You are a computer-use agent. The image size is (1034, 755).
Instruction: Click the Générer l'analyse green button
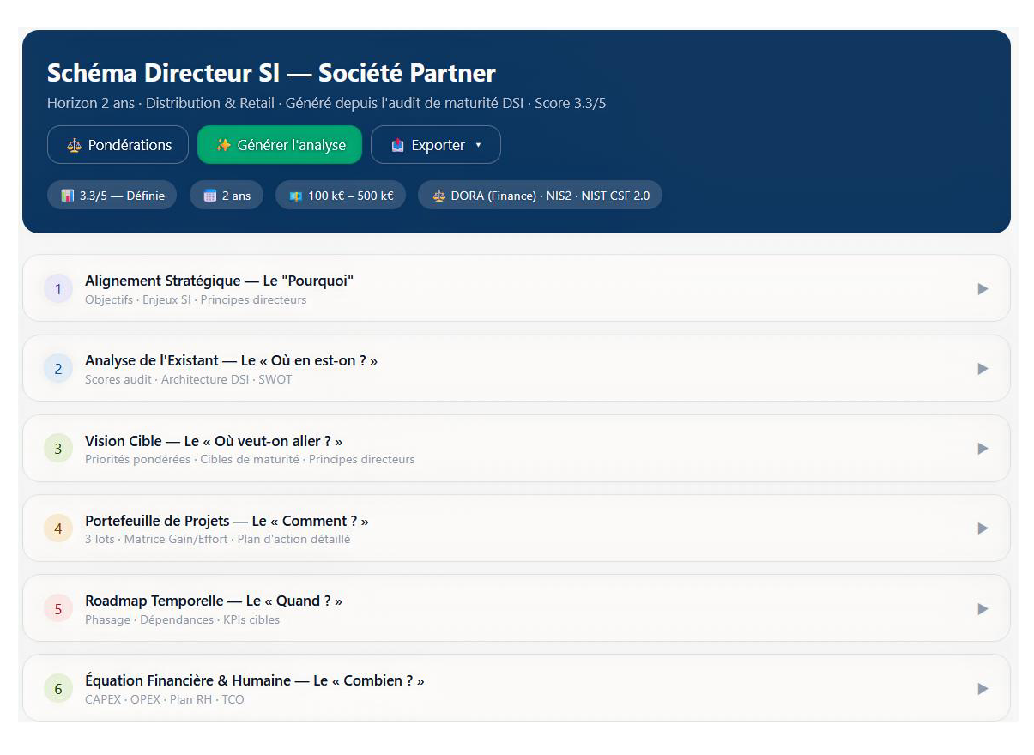pos(280,145)
